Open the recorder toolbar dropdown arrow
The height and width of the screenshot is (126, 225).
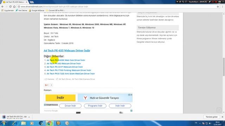click(177, 2)
